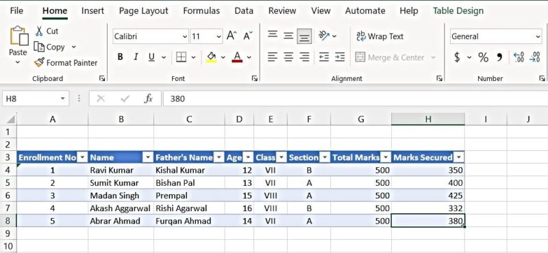The width and height of the screenshot is (548, 253).
Task: Align text to the left
Action: point(273,57)
